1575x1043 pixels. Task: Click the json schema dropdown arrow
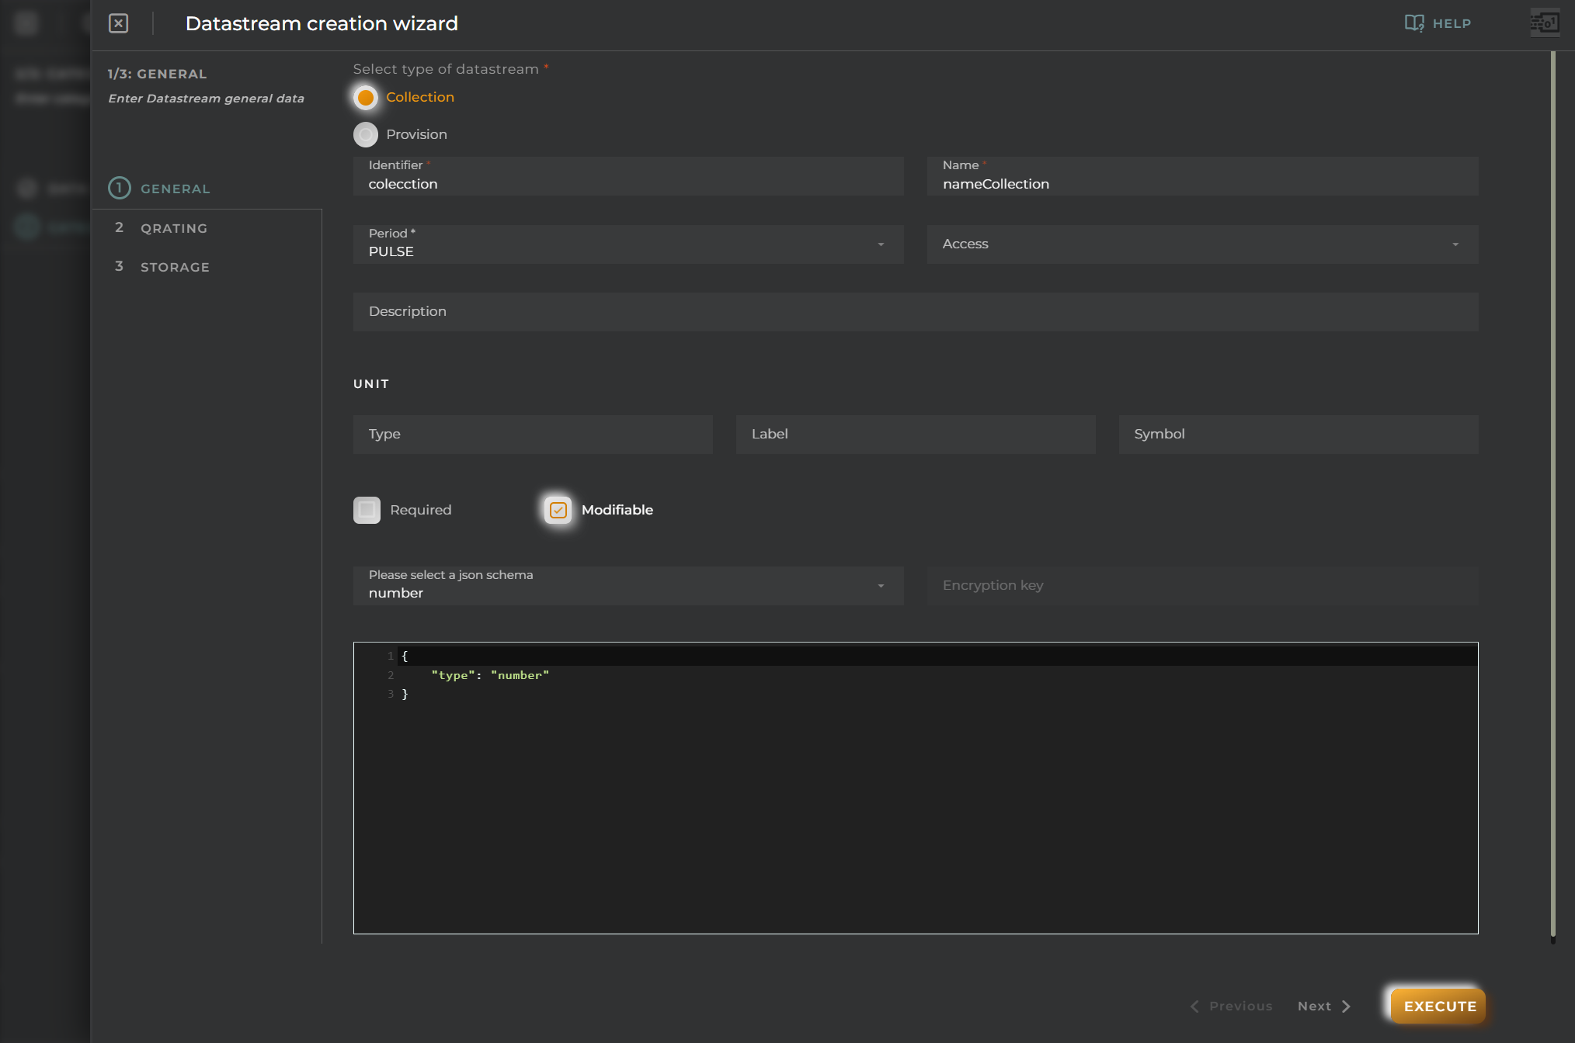881,586
